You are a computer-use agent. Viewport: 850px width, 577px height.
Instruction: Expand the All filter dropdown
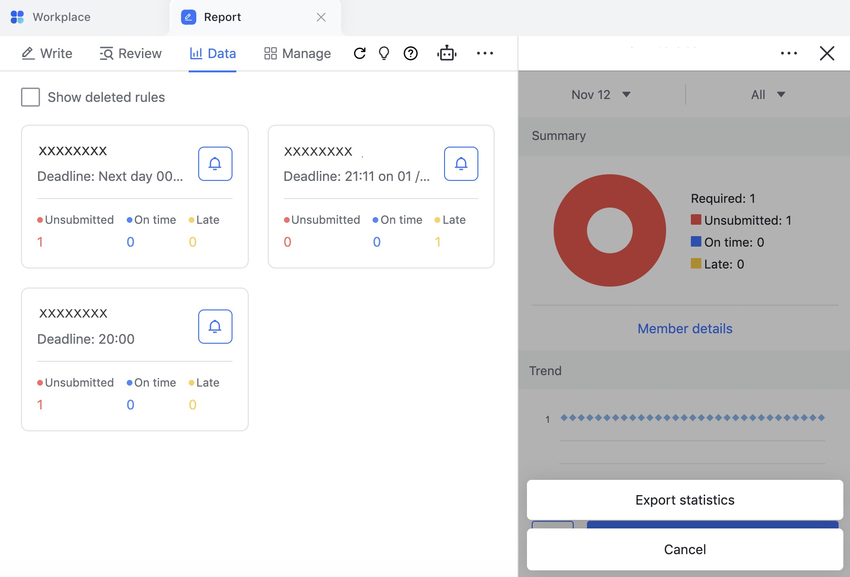(768, 95)
